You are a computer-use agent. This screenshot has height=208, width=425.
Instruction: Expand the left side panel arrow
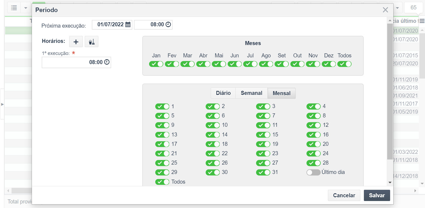(2, 104)
